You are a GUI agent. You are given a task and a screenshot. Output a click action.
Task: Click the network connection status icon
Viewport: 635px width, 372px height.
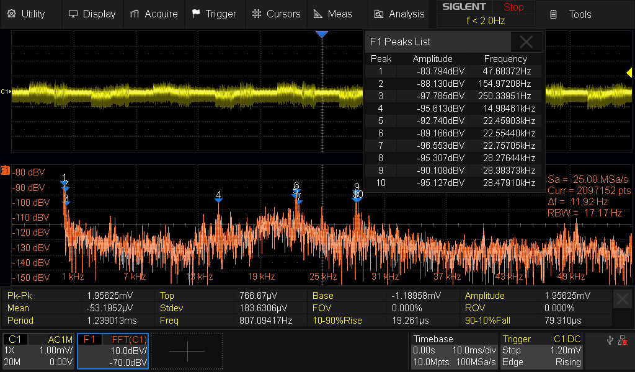pos(622,340)
